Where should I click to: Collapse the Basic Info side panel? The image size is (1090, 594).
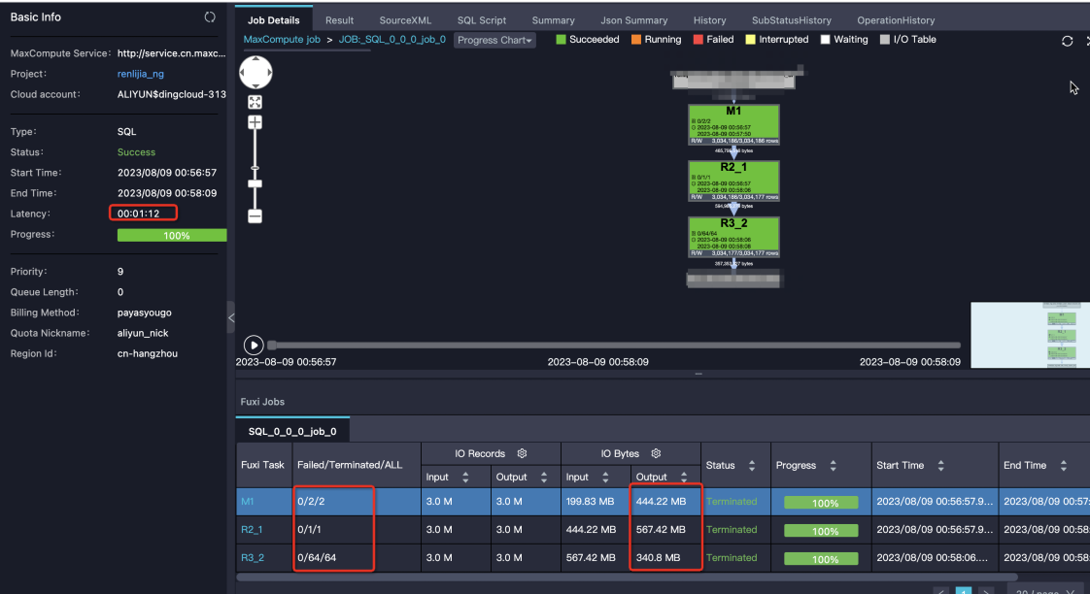pos(231,318)
